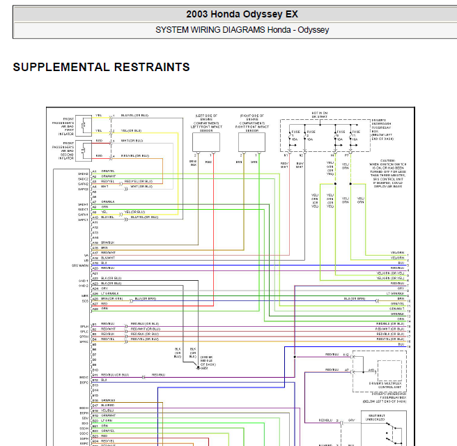Click the "SRS WARN" pin label
This screenshot has height=446, width=457.
point(80,266)
